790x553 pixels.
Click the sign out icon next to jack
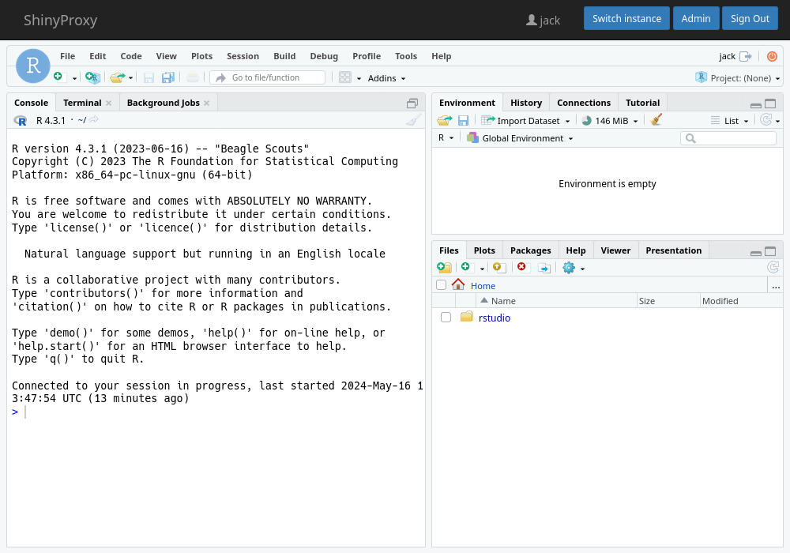(x=745, y=56)
